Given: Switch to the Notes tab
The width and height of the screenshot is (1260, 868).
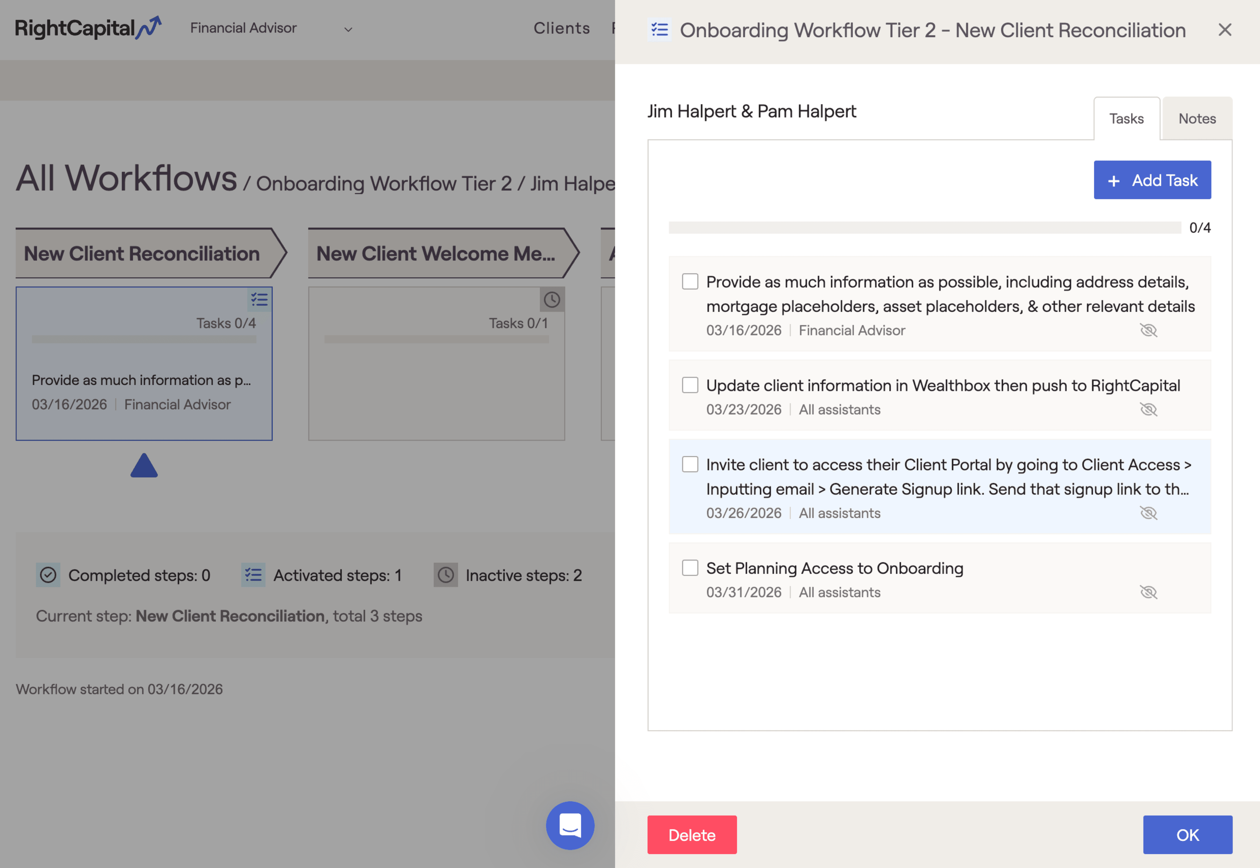Looking at the screenshot, I should coord(1197,118).
